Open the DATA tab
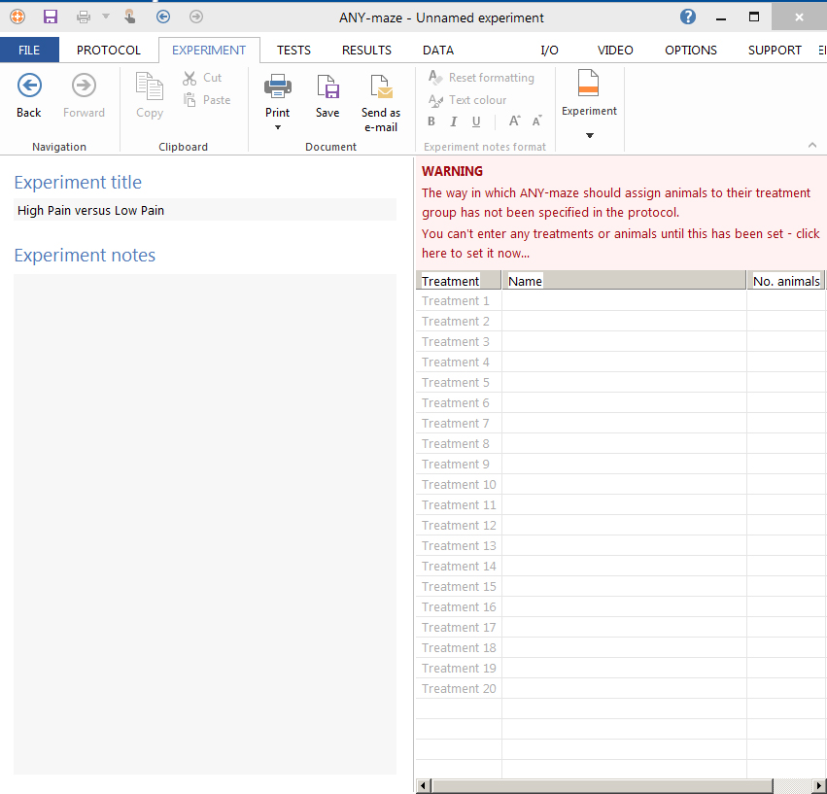This screenshot has height=794, width=827. tap(438, 51)
